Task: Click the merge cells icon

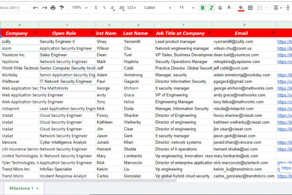Action: 259,8
